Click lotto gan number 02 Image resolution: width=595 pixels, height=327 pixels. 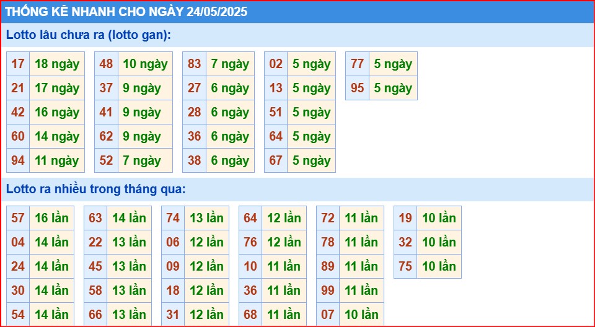click(x=276, y=64)
